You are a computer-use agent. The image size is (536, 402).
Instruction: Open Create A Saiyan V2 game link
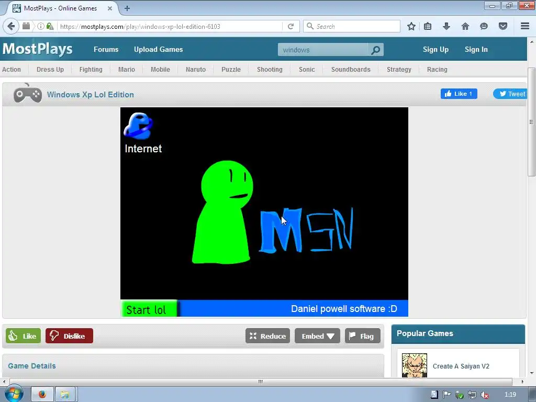pos(461,366)
